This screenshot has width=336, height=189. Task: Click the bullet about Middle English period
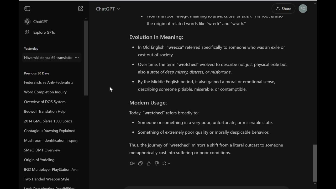[x=207, y=85]
